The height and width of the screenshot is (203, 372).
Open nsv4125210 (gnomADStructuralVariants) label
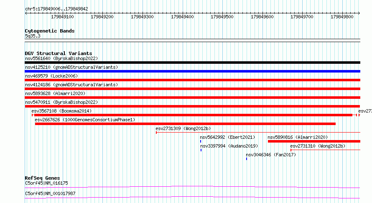(71, 67)
